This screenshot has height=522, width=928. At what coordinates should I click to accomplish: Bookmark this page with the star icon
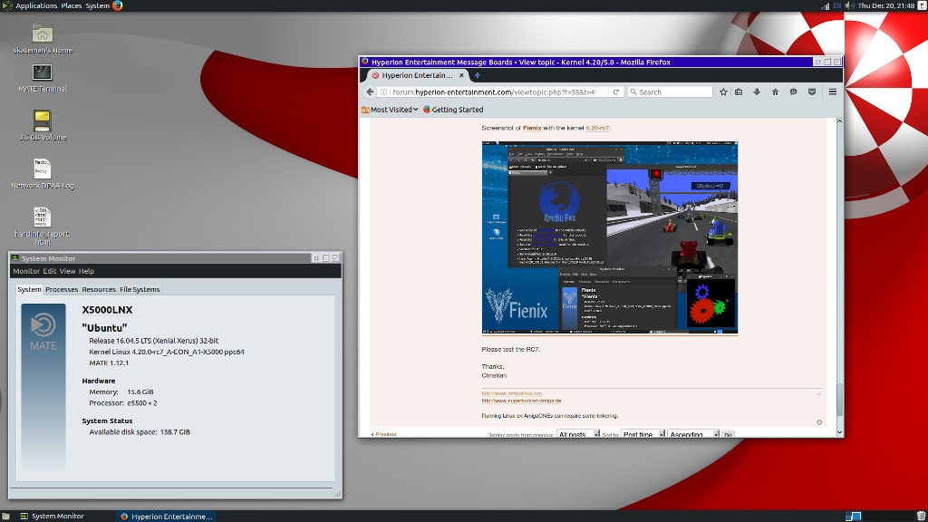723,92
